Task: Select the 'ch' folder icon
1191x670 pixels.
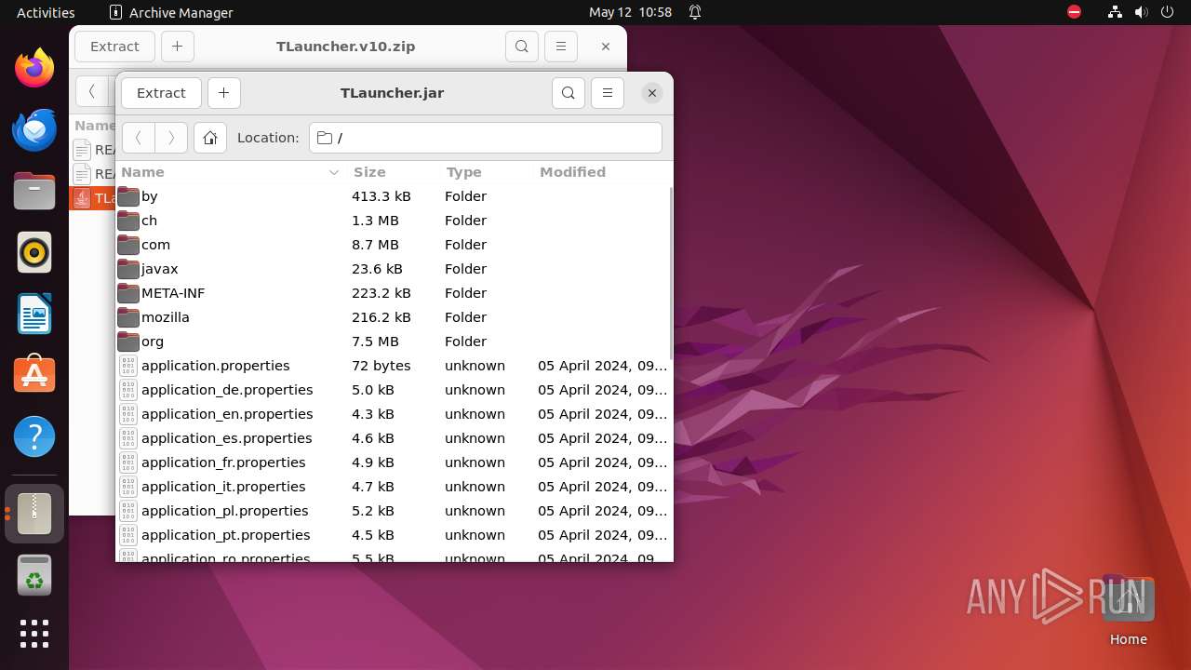Action: (x=128, y=221)
